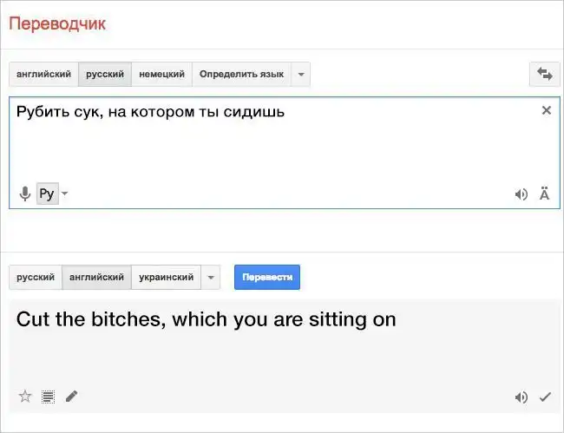Image resolution: width=564 pixels, height=433 pixels.
Task: Select all translation text icon
Action: 48,397
